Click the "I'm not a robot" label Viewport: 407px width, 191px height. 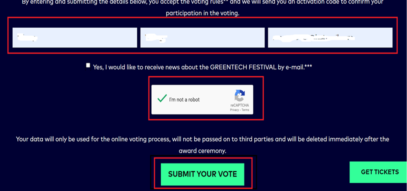(x=184, y=99)
